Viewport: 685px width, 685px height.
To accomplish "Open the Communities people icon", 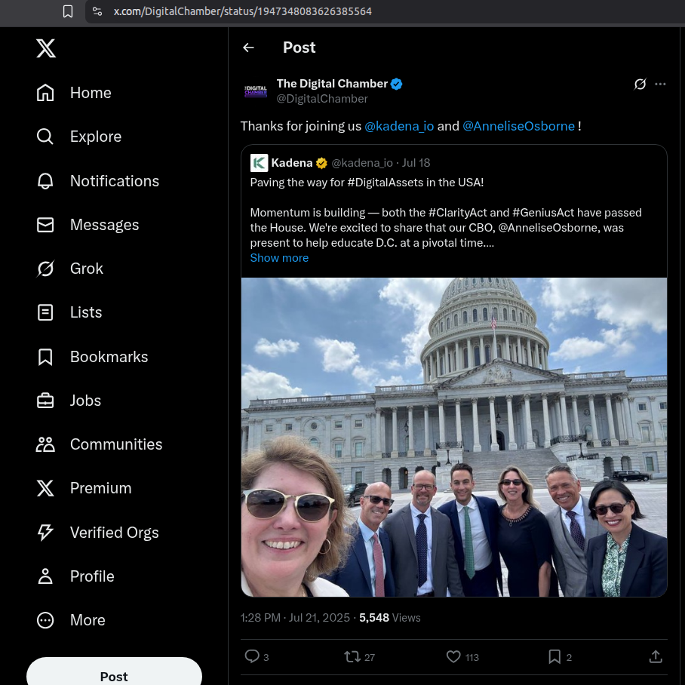I will coord(45,444).
